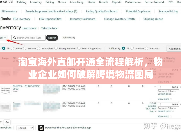Open Search Suppressed and Inactive Listings (3)
This screenshot has width=181, height=136.
pos(51,11)
